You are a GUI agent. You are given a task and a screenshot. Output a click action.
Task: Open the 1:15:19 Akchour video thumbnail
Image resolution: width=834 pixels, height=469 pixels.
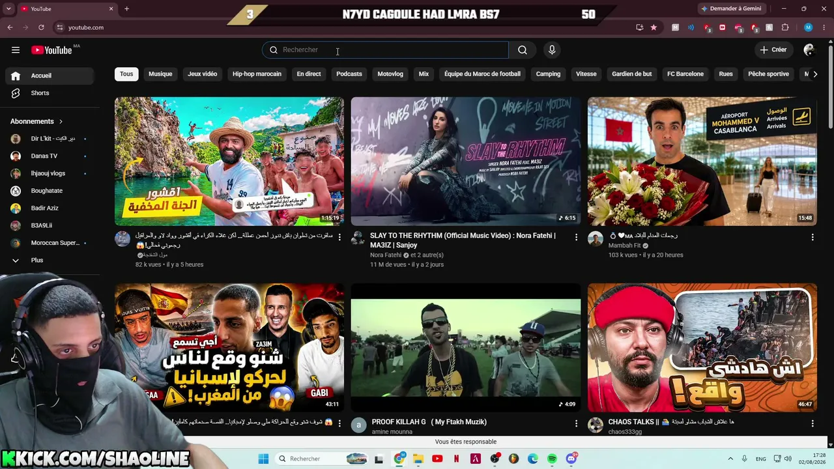point(229,162)
